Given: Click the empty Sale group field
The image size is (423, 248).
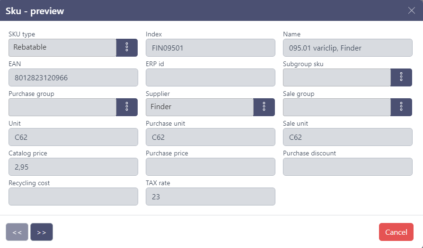Looking at the screenshot, I should click(x=337, y=107).
